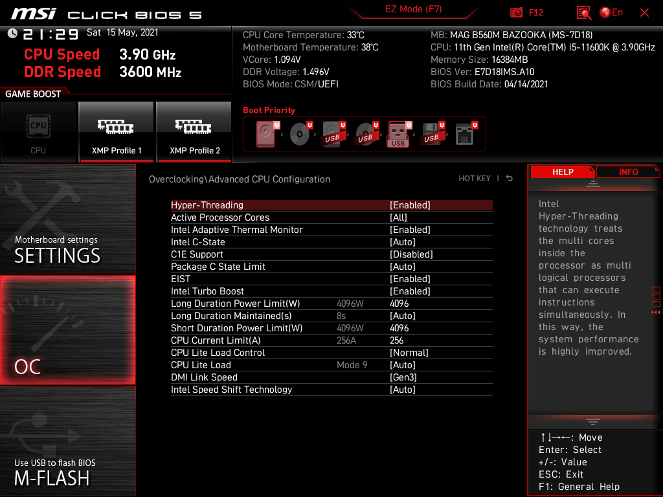Click the help panel bottom handle

(593, 422)
